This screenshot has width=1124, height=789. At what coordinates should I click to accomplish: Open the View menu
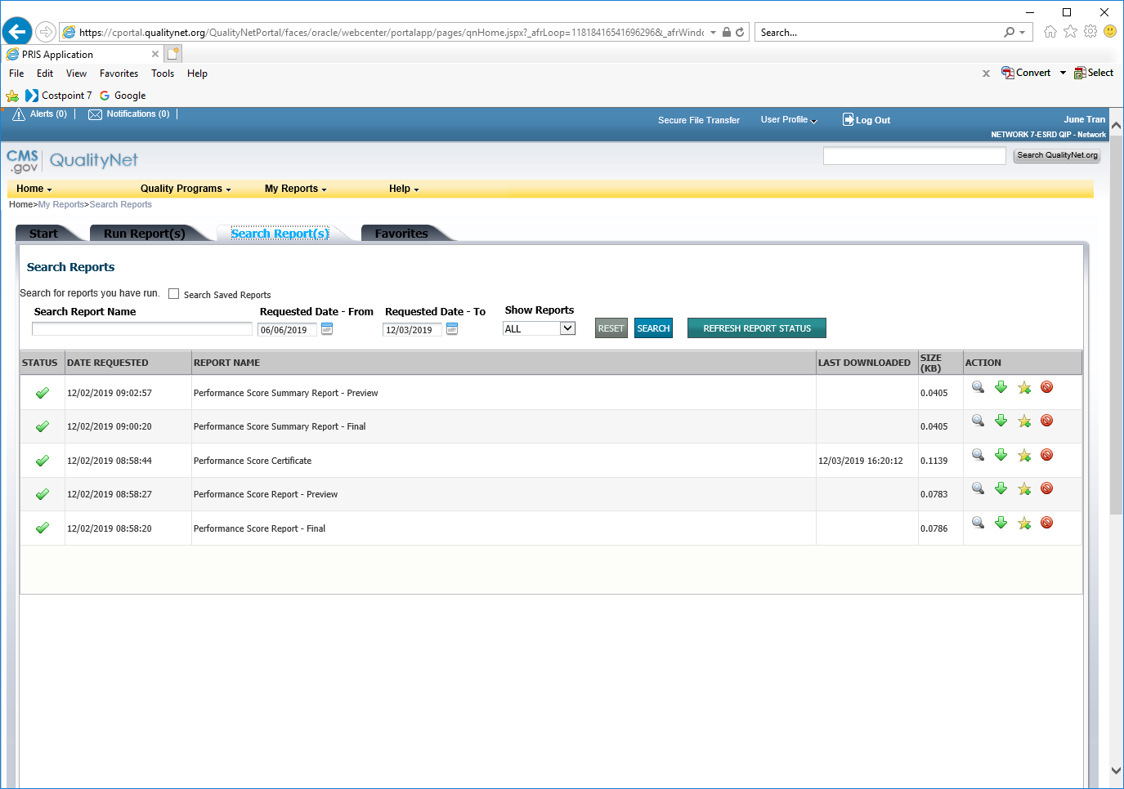(77, 74)
